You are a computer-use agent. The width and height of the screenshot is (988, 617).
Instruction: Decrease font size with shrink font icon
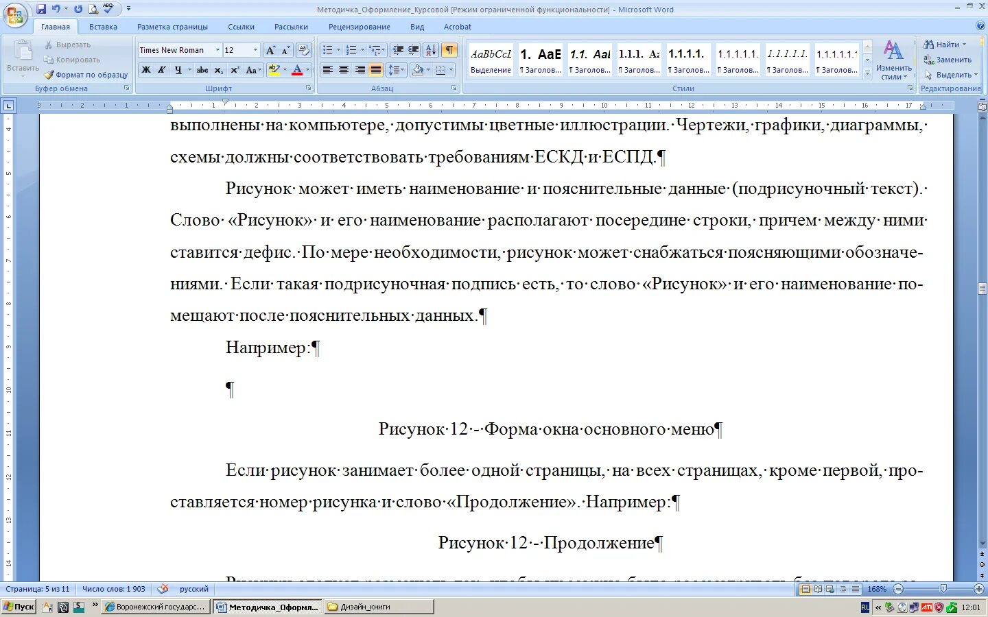pyautogui.click(x=285, y=50)
